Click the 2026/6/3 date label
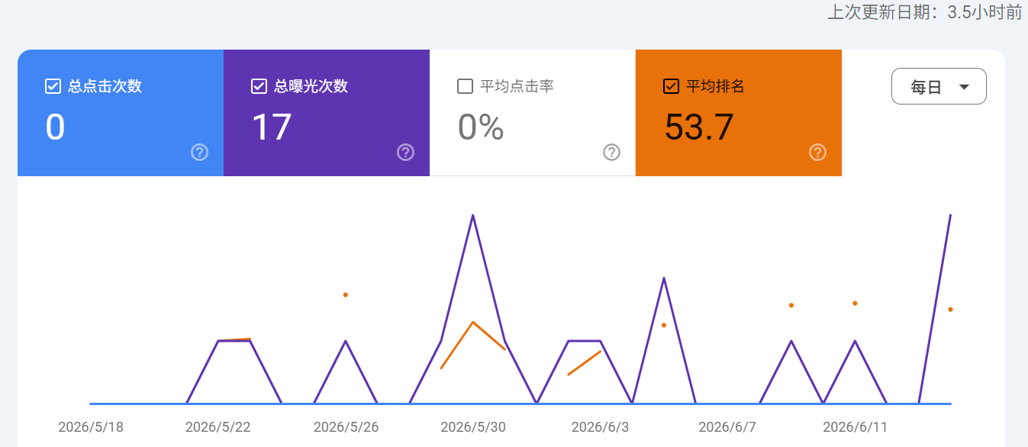Screen dimensions: 1028x447 (x=600, y=426)
